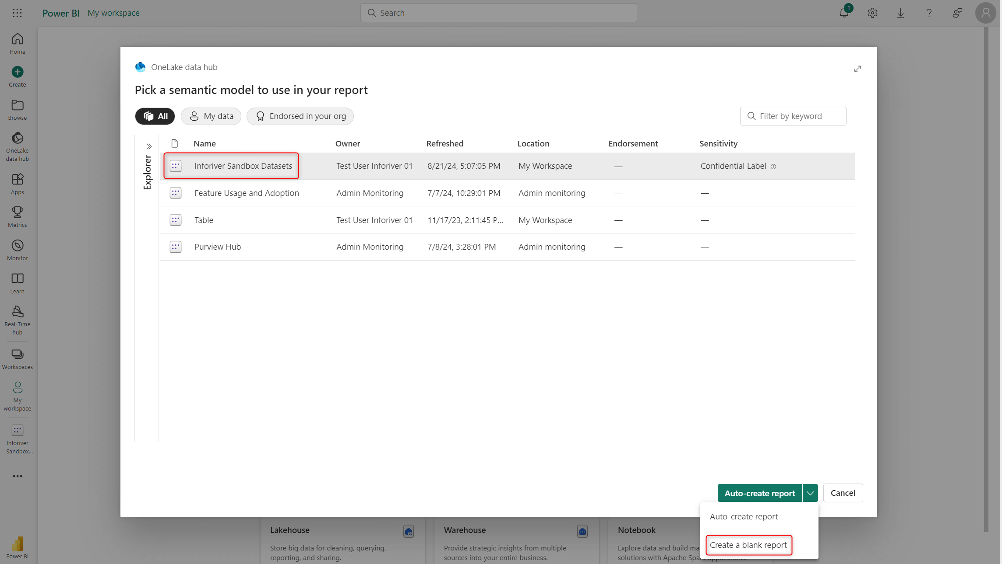The height and width of the screenshot is (564, 1002).
Task: Open Inforiver Sandbox sidebar item
Action: click(x=18, y=439)
